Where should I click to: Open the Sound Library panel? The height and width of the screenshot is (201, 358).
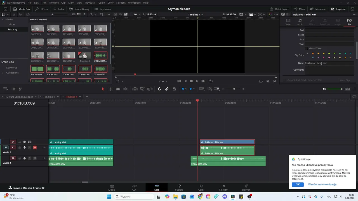(79, 9)
